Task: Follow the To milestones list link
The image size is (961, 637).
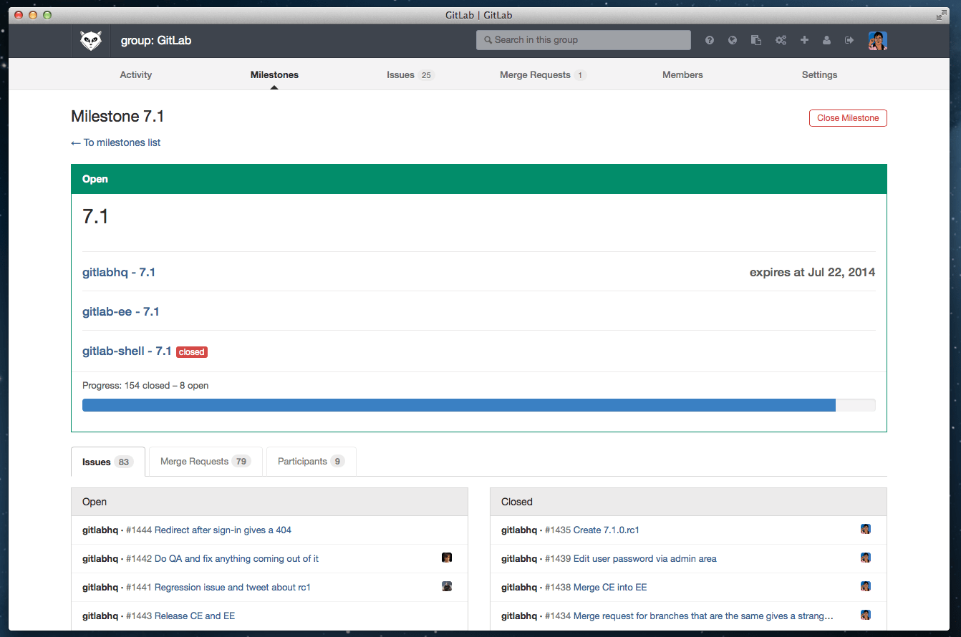Action: (116, 142)
